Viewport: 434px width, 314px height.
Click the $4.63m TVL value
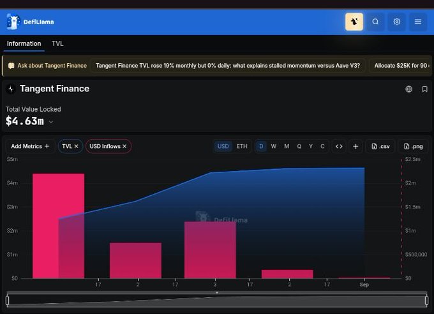pyautogui.click(x=25, y=121)
